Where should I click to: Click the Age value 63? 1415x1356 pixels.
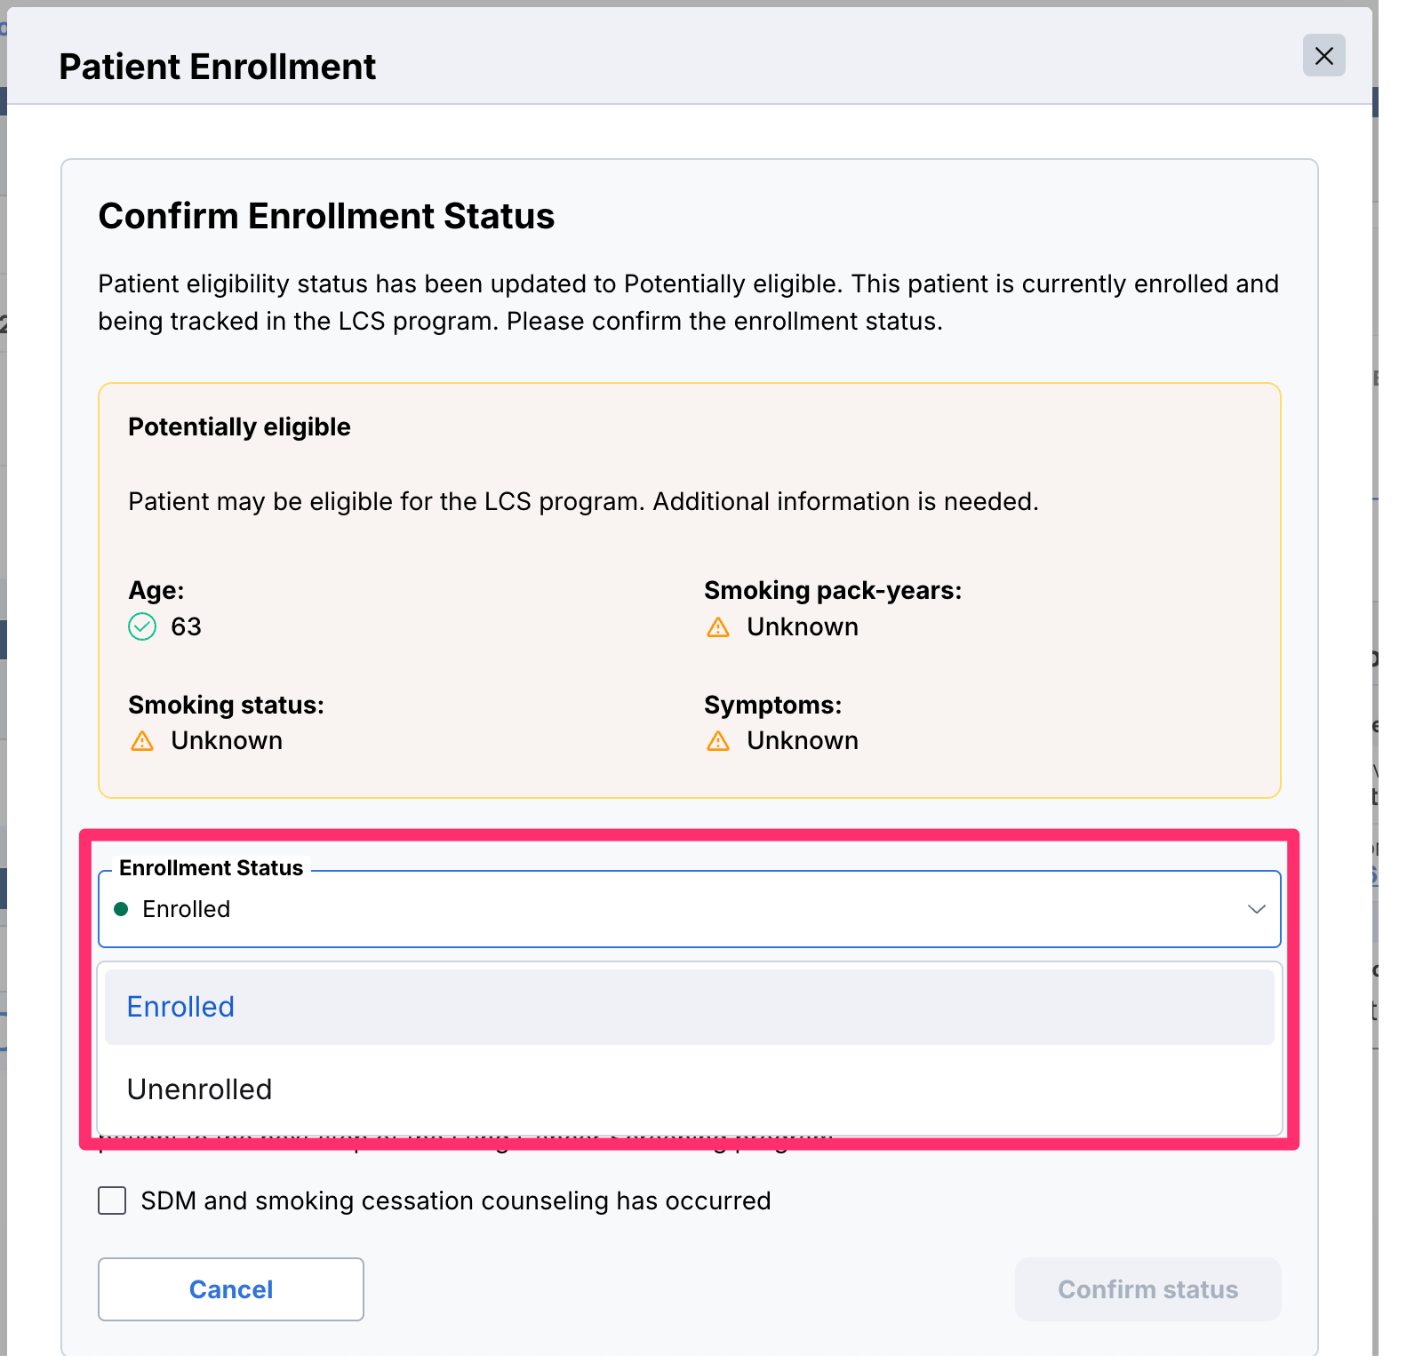(187, 627)
